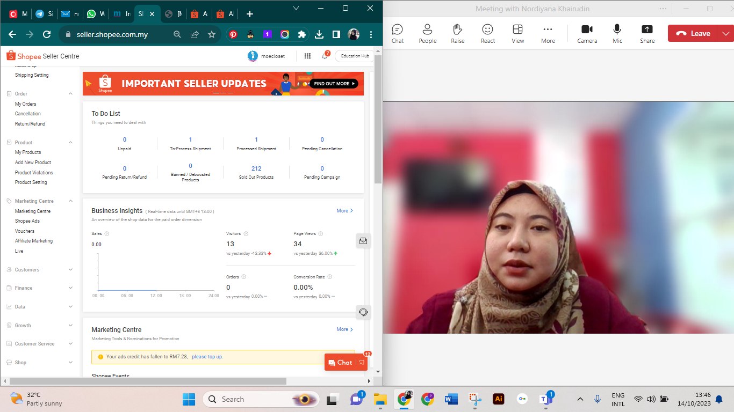Collapse the Product sidebar section
The width and height of the screenshot is (734, 412).
pos(70,143)
